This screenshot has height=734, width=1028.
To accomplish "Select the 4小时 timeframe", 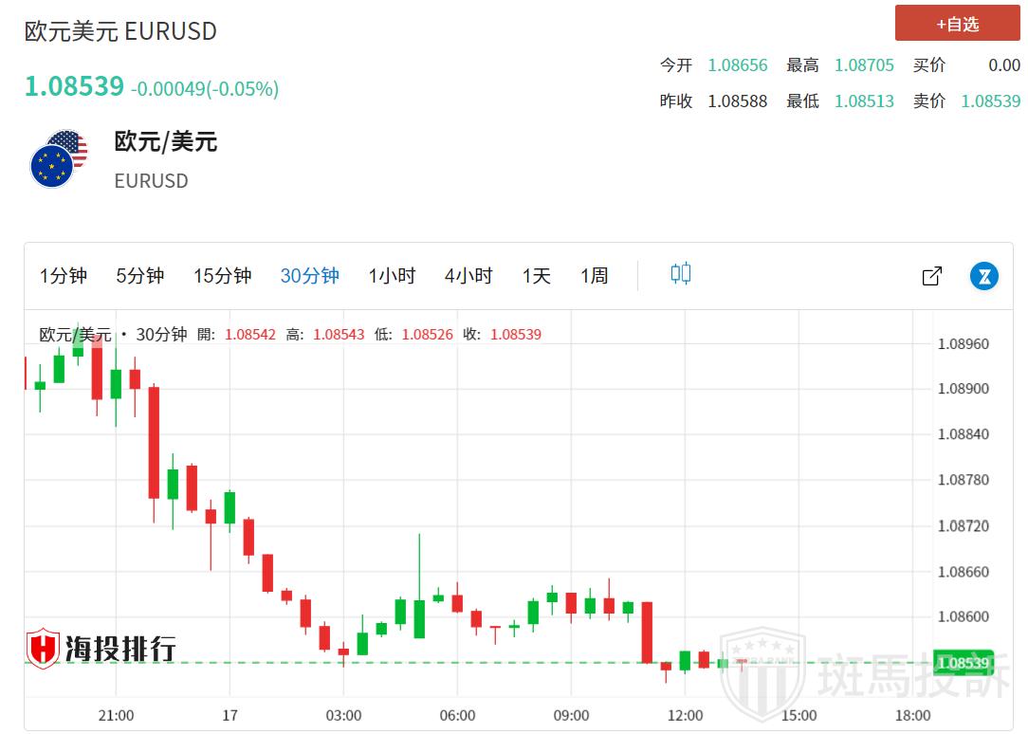I will pos(468,276).
